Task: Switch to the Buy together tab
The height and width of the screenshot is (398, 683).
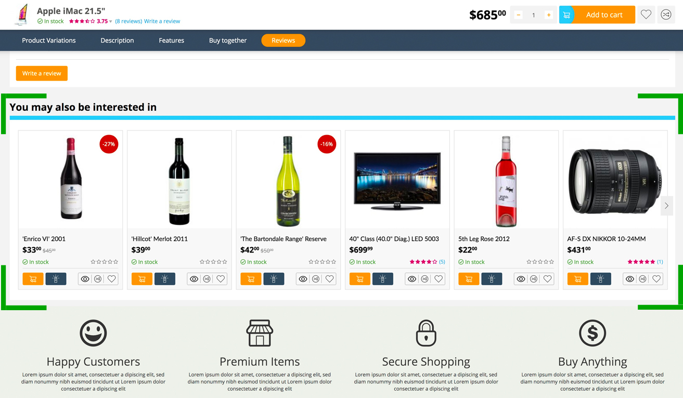Action: (228, 41)
